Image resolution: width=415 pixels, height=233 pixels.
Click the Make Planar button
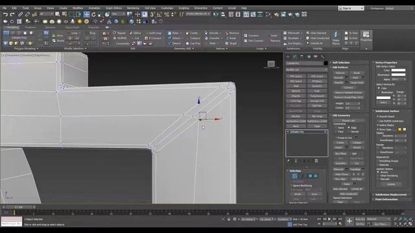336,38
